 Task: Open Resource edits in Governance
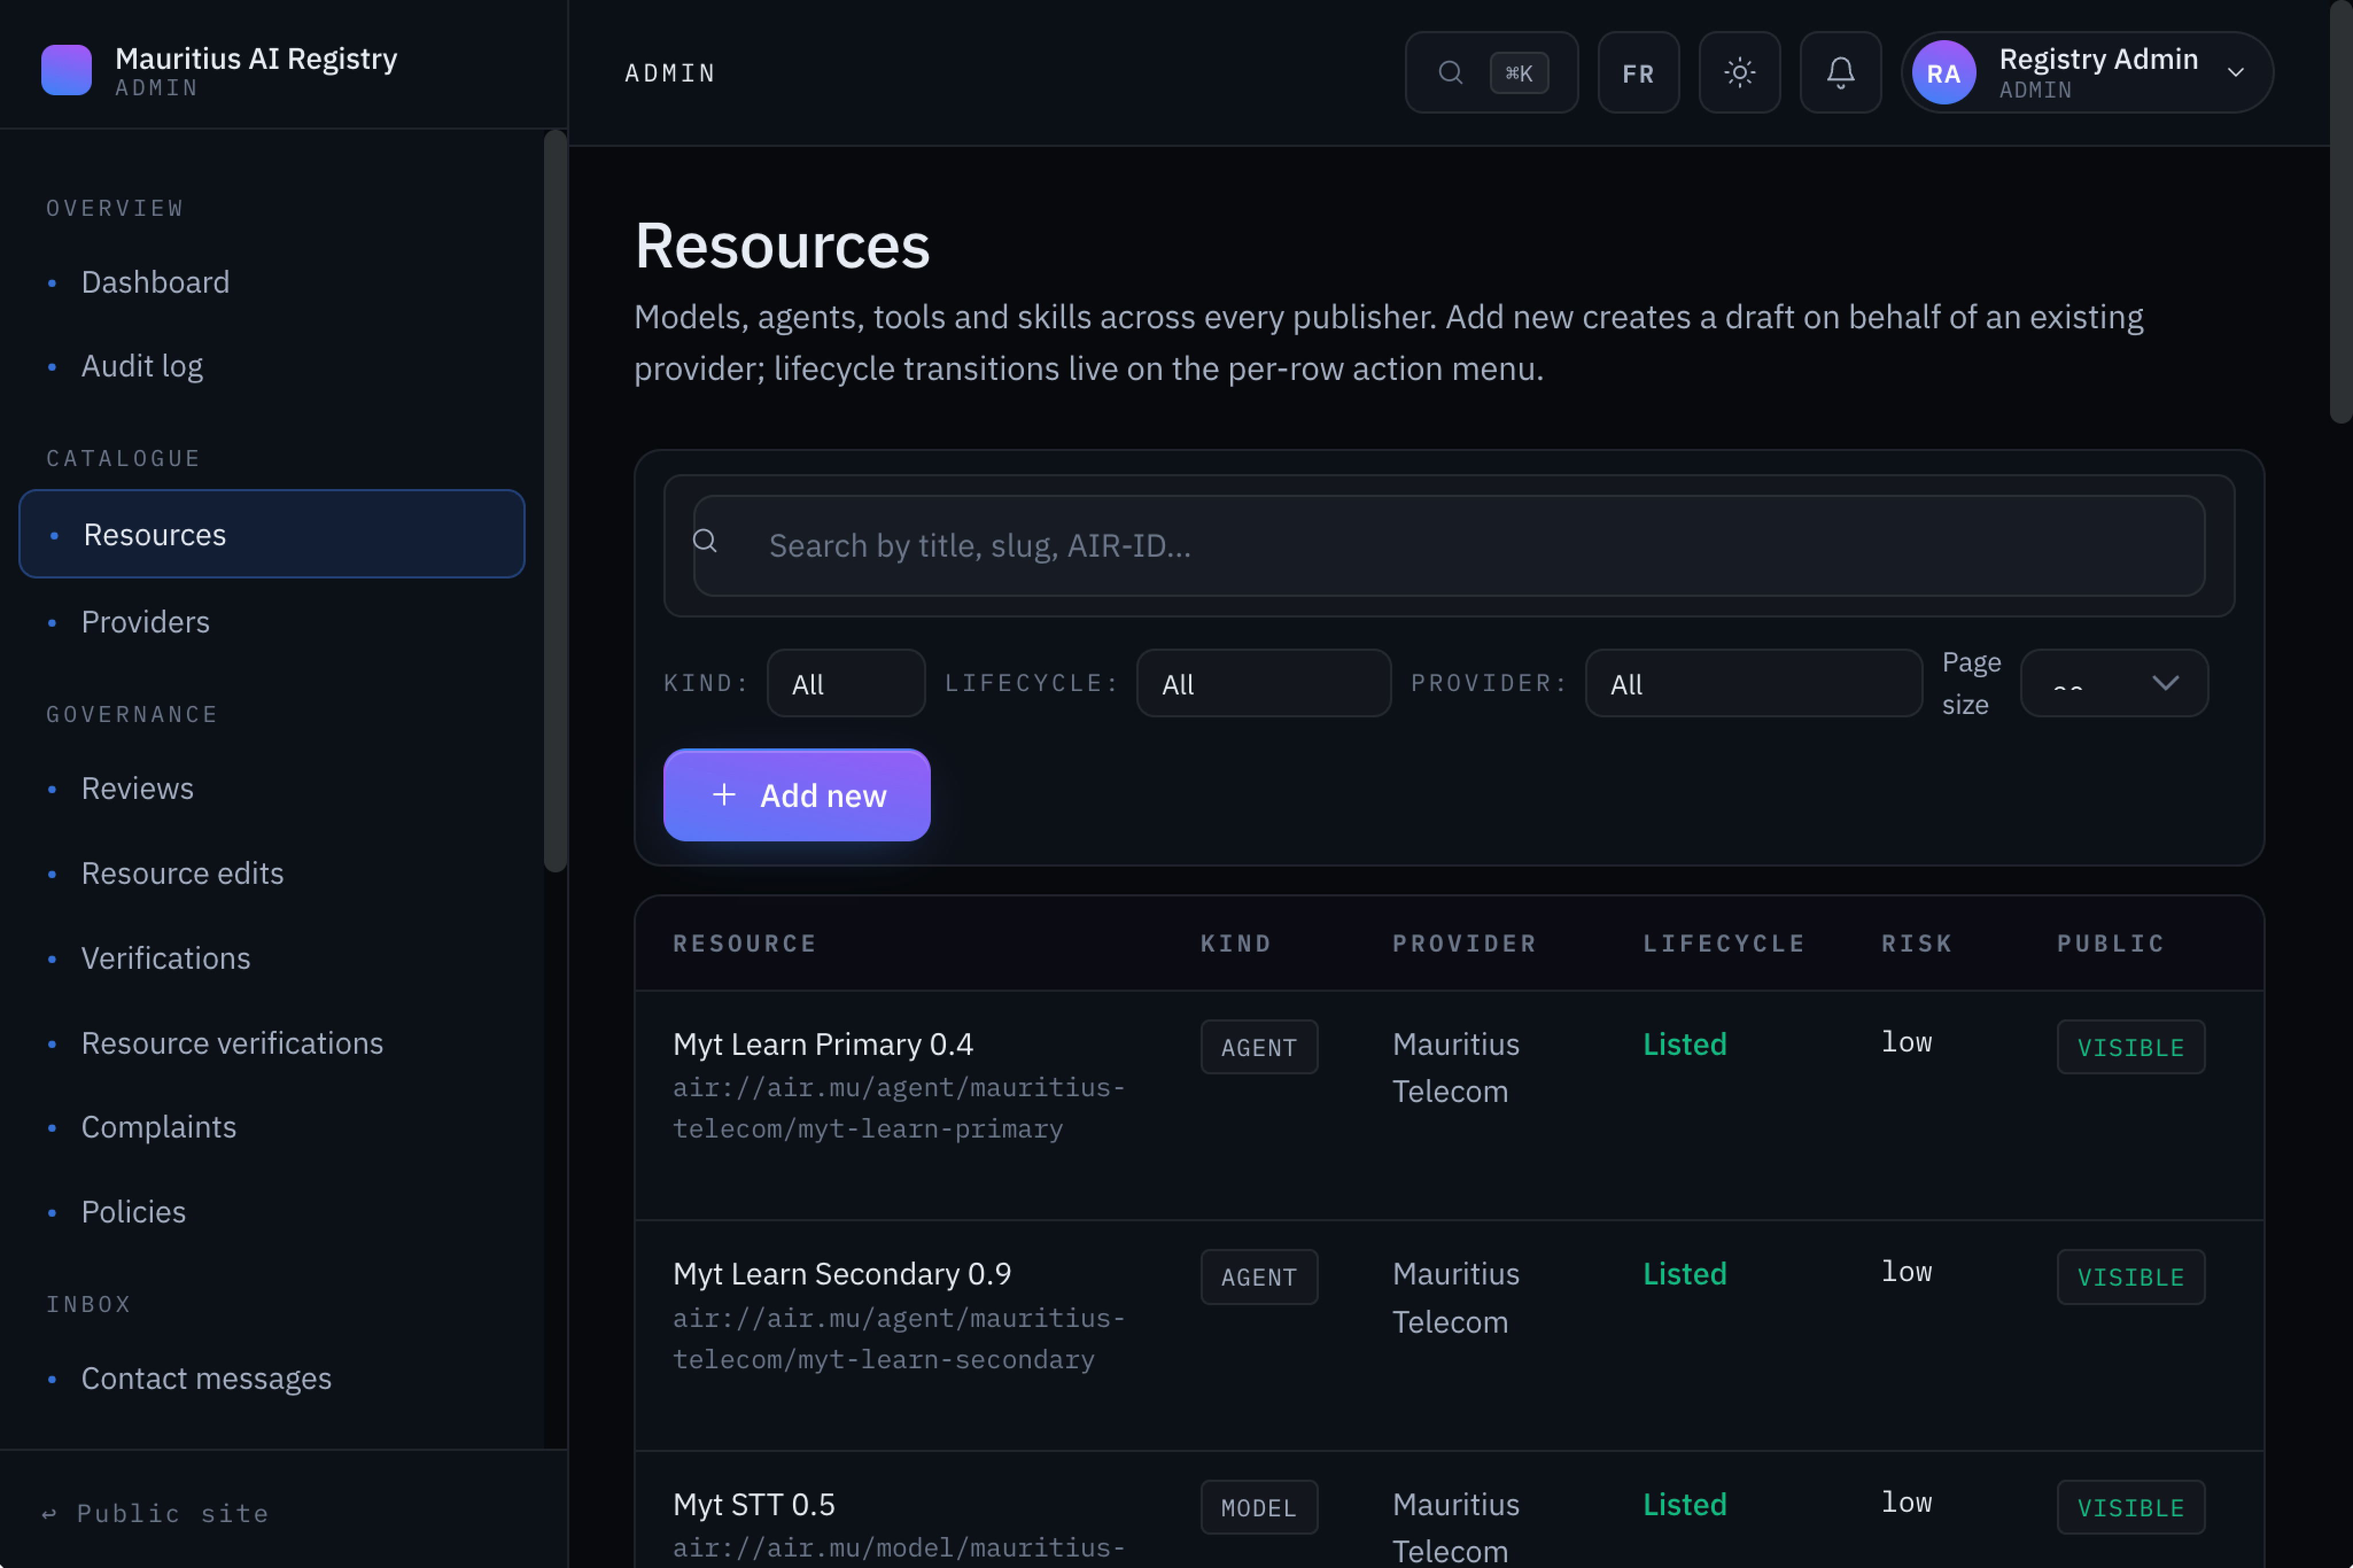tap(182, 873)
